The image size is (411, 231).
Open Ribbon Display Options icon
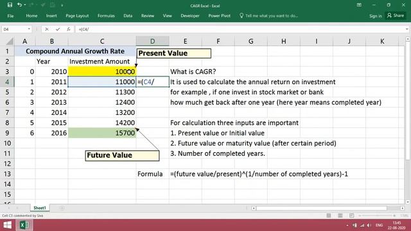point(359,5)
